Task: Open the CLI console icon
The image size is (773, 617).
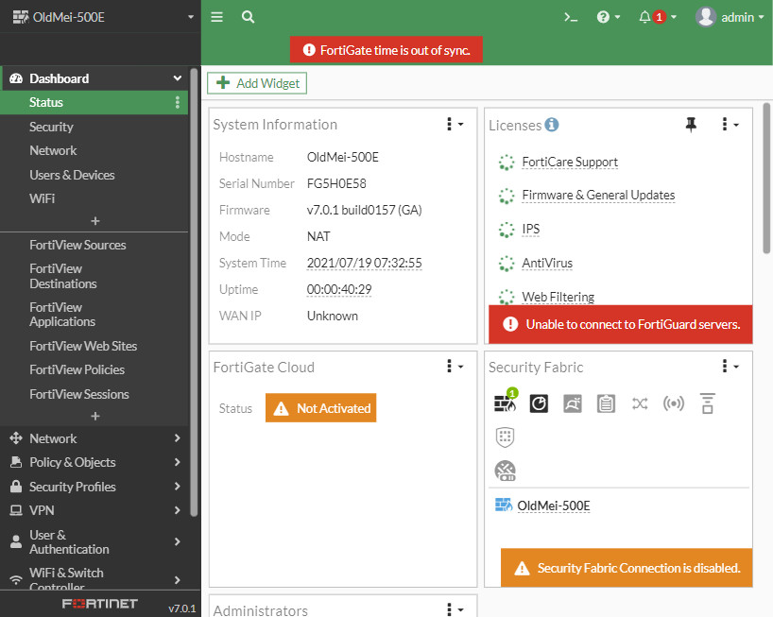Action: coord(571,17)
